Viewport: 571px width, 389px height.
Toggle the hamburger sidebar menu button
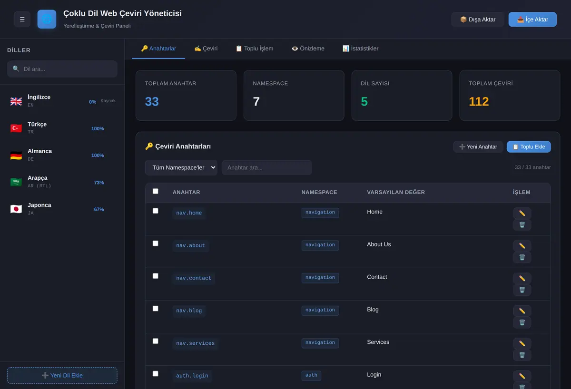coord(22,19)
